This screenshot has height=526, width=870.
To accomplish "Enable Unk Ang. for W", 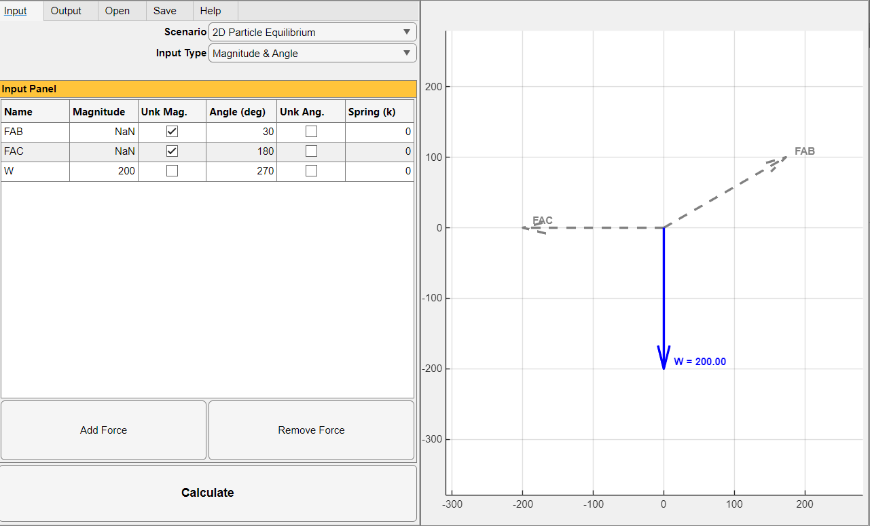I will pos(311,171).
